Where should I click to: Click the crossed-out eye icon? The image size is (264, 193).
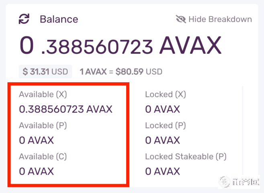point(181,19)
